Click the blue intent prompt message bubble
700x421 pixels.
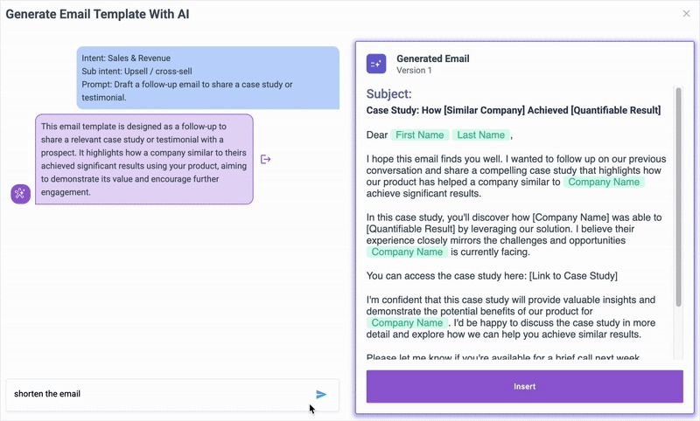[x=207, y=78]
